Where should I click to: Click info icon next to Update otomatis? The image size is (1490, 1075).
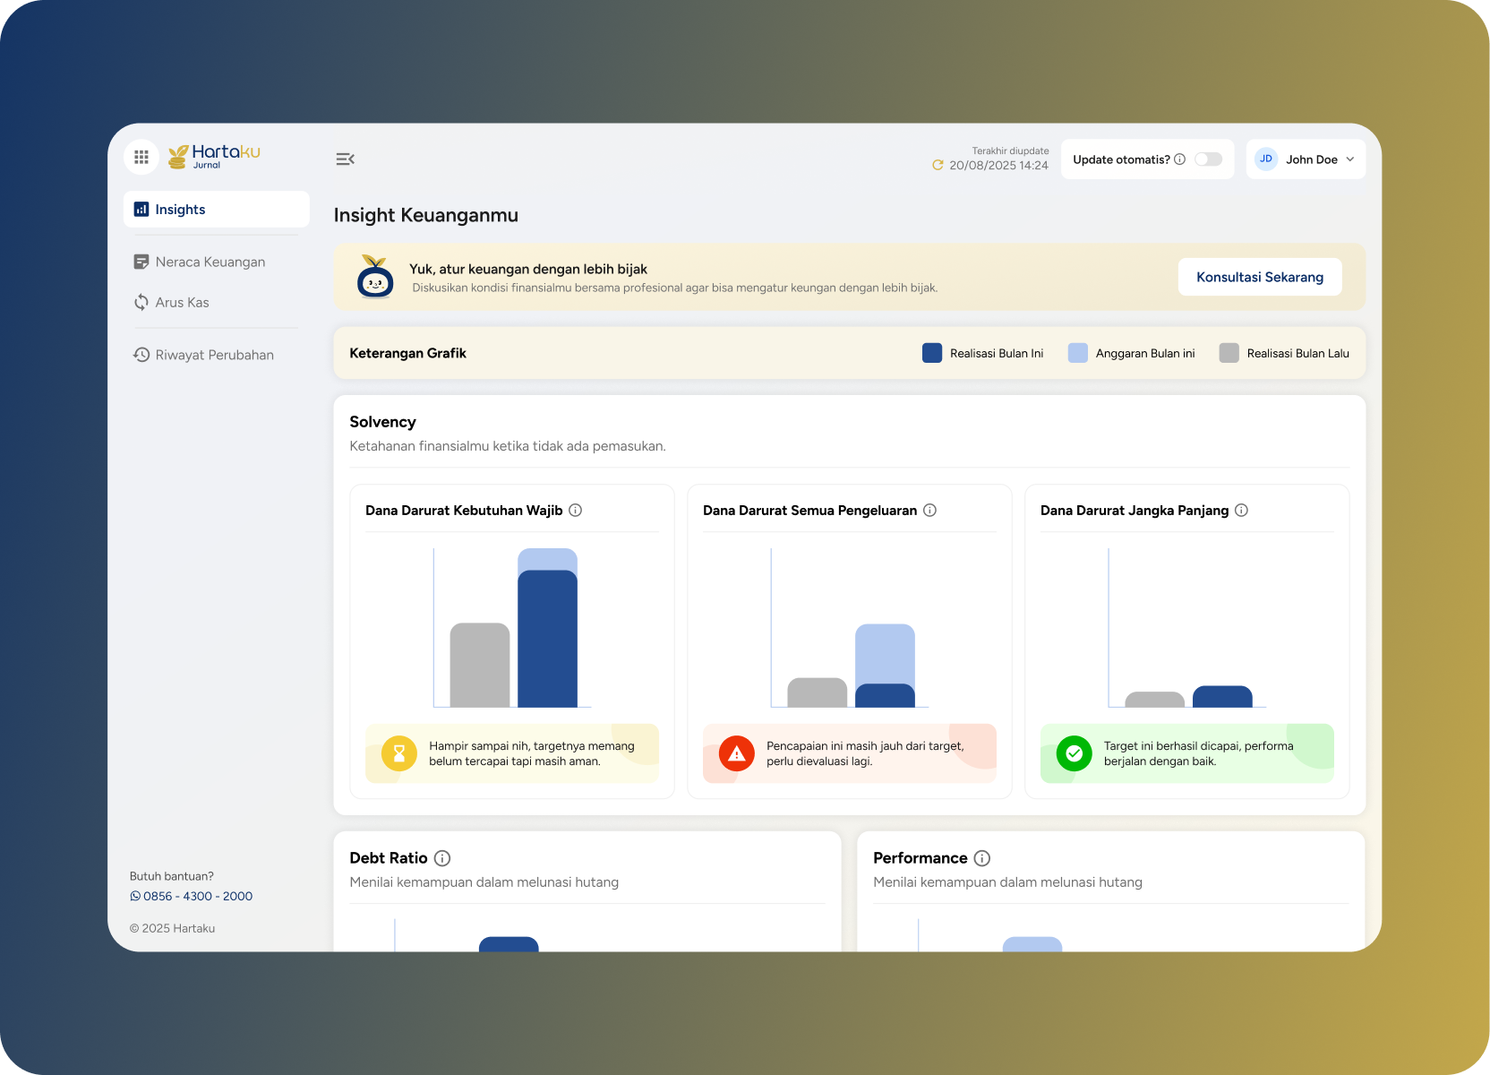coord(1179,159)
